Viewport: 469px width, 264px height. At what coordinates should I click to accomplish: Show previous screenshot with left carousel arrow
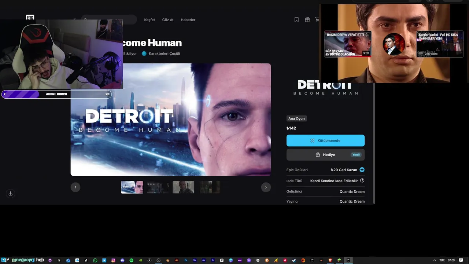[x=75, y=187]
